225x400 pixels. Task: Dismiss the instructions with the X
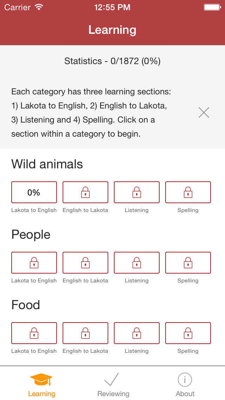tap(204, 112)
